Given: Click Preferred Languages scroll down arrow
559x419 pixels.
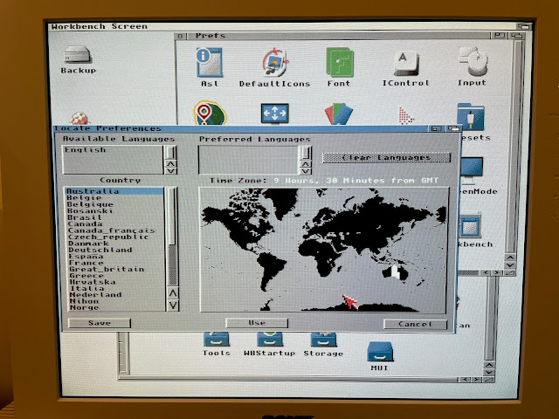Looking at the screenshot, I should [x=306, y=171].
